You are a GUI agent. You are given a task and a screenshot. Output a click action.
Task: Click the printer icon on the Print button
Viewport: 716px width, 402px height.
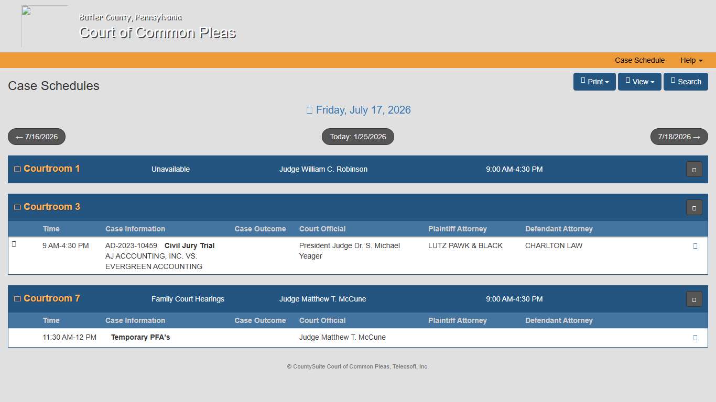pos(583,82)
